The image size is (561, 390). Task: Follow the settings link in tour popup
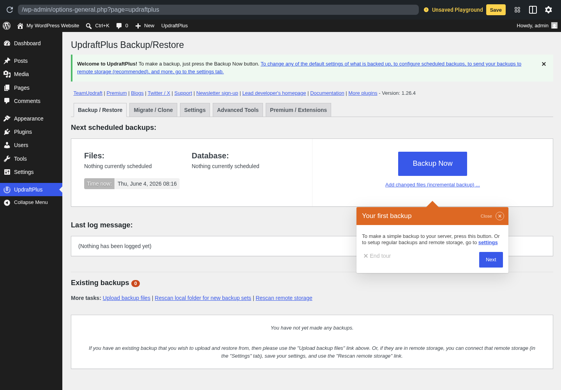click(488, 243)
